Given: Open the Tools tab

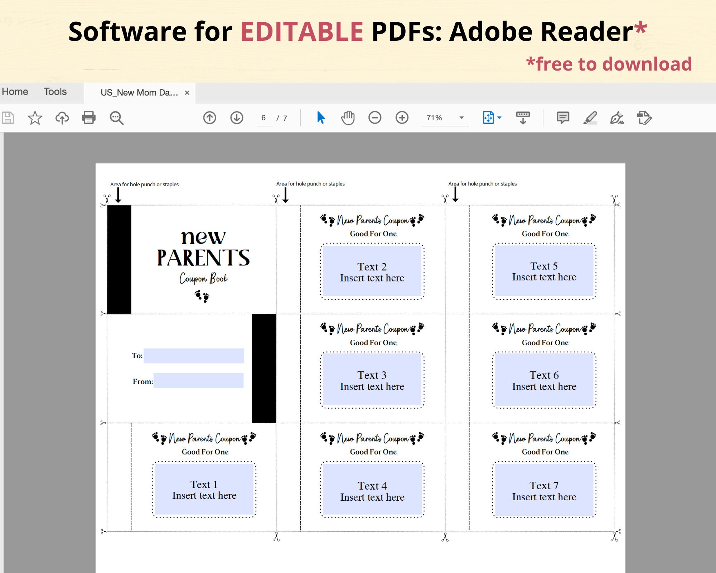Looking at the screenshot, I should point(55,92).
